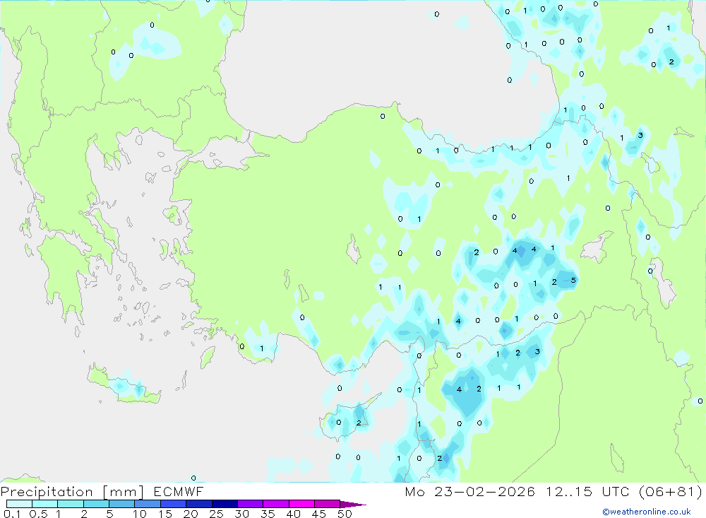Image resolution: width=706 pixels, height=518 pixels.
Task: Click the 20–25 mm legend color box
Action: (x=199, y=504)
